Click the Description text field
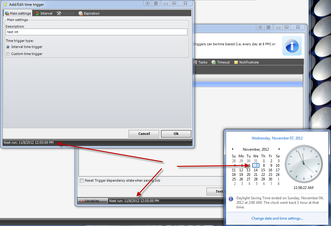Screen dimensions: 331x226 96,32
